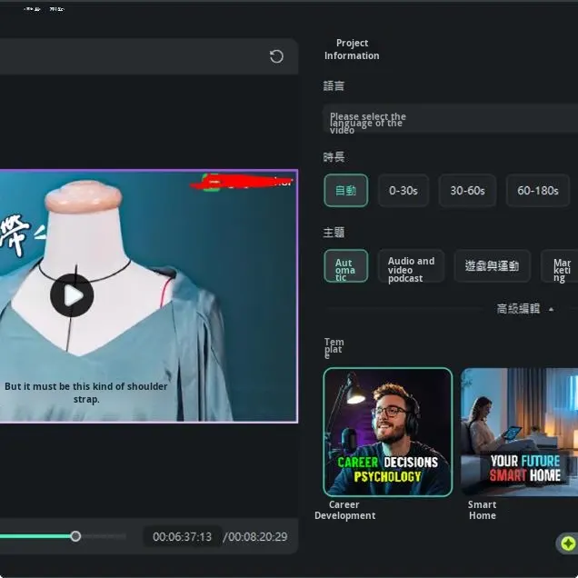Select the 遊戲與運動 theme
The image size is (578, 578).
(x=491, y=266)
